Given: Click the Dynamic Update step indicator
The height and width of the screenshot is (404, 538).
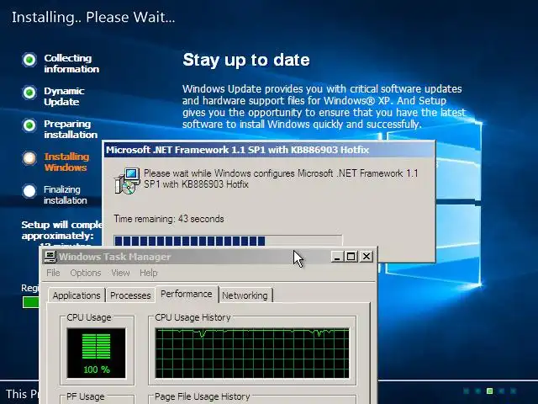Looking at the screenshot, I should tap(29, 93).
